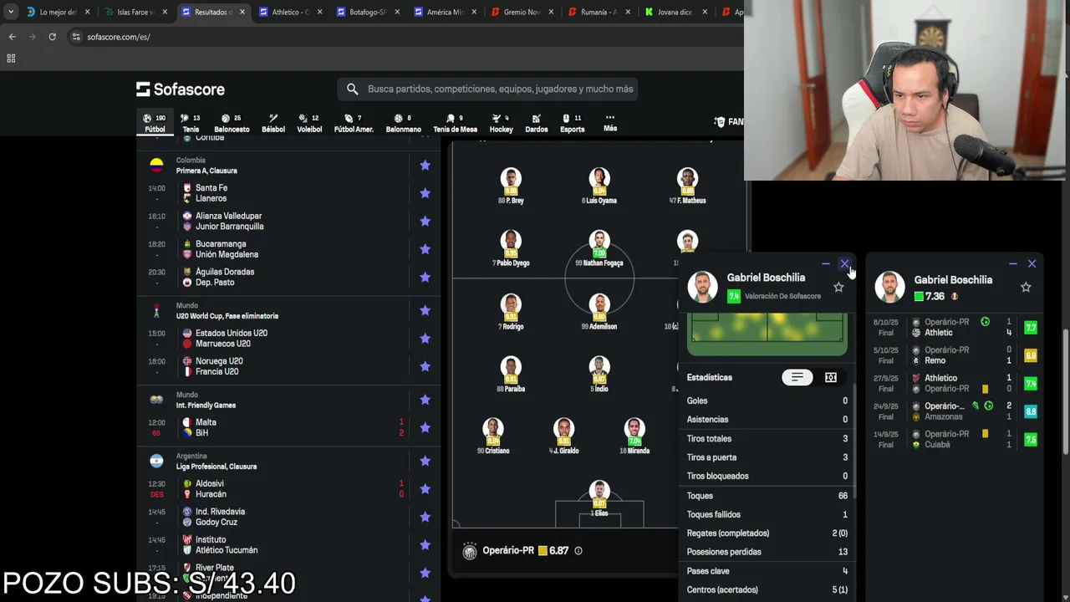Click the FAN button in the header
The height and width of the screenshot is (602, 1070).
729,122
